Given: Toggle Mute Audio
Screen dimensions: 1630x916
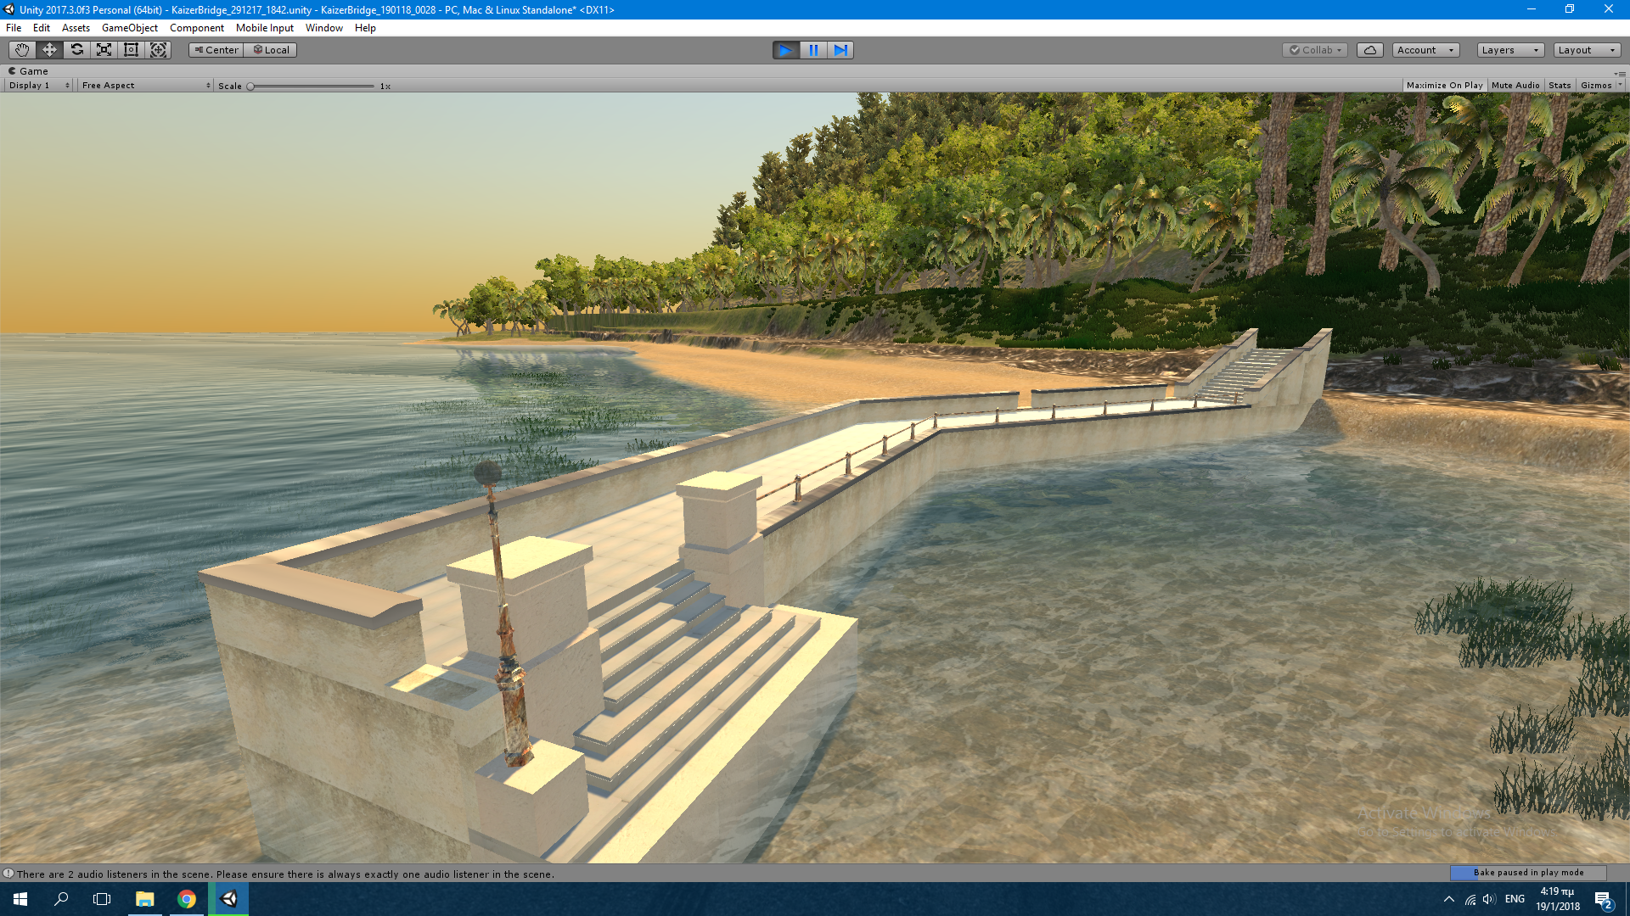Looking at the screenshot, I should point(1515,86).
